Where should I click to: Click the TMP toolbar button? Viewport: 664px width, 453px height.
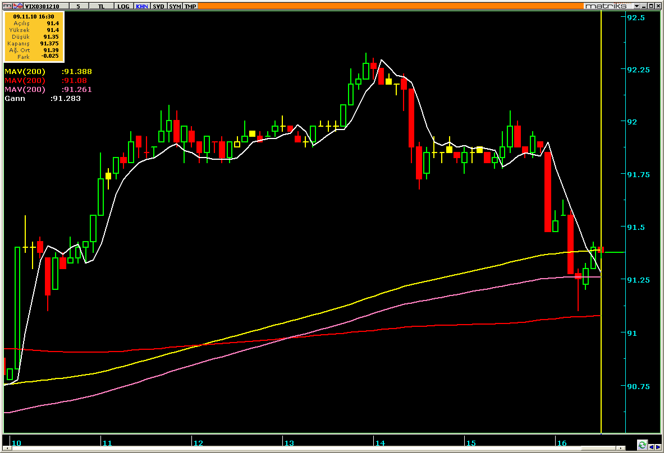click(190, 6)
